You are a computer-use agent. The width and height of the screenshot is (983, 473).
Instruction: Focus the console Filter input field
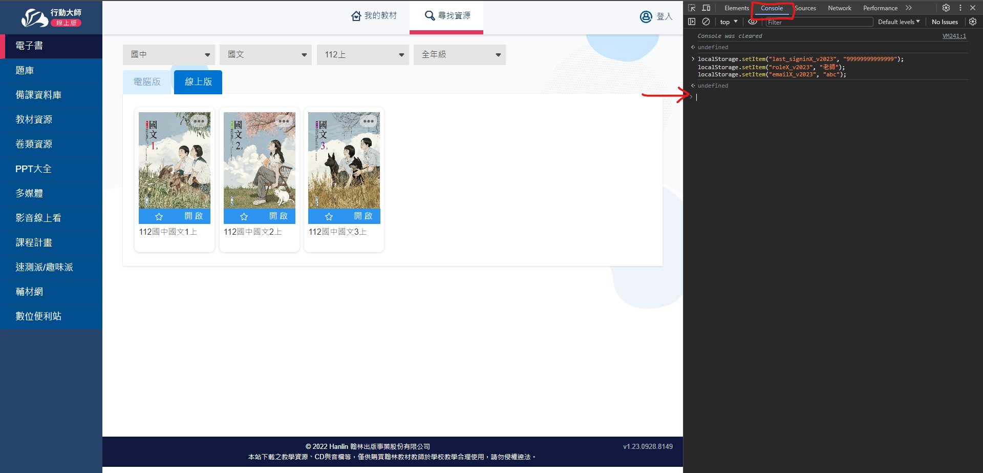[819, 22]
